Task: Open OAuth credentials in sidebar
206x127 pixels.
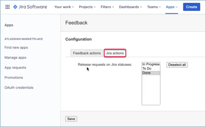Action: pos(19,88)
